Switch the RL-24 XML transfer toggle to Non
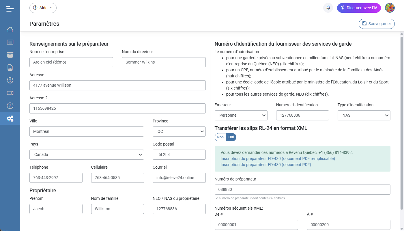The width and height of the screenshot is (404, 231). coord(220,137)
